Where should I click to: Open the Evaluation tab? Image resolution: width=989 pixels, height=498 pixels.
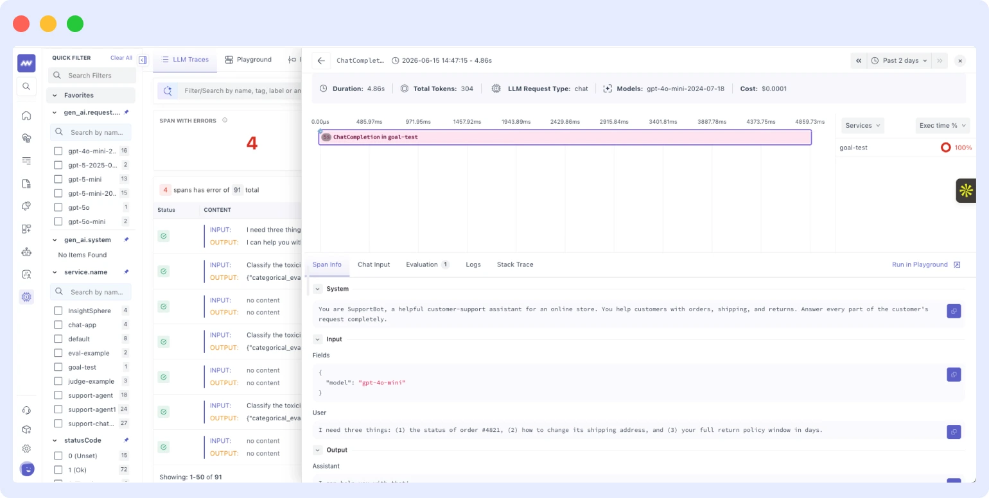click(427, 264)
